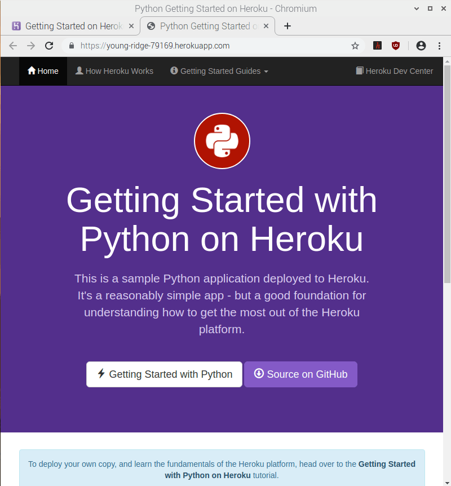Click the 'This is a sample Python application' paragraph

[x=222, y=304]
